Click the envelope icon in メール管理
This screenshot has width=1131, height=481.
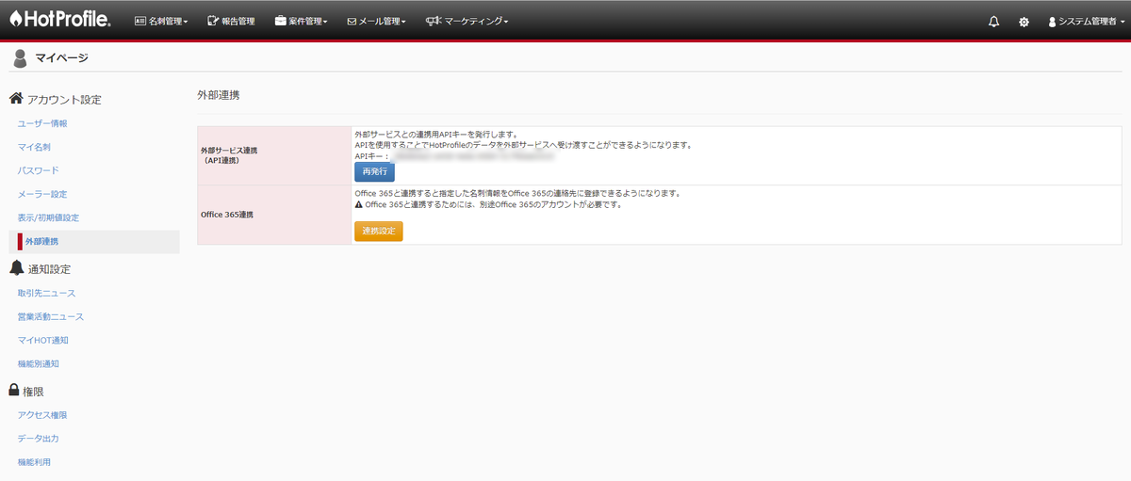coord(352,21)
